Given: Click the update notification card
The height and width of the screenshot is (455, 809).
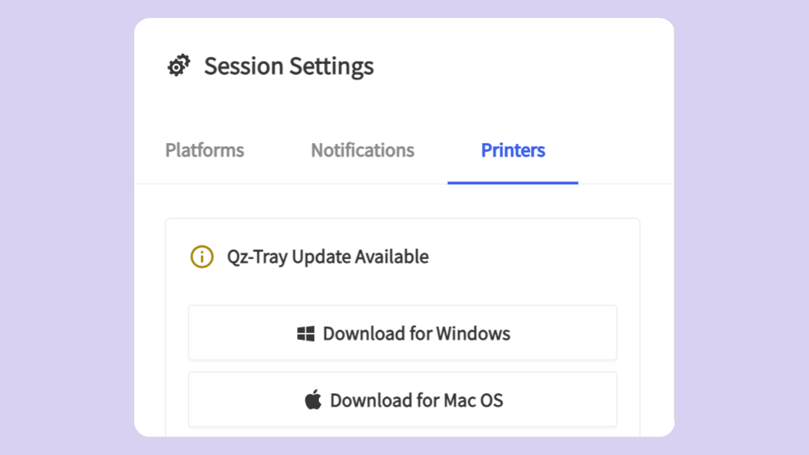Looking at the screenshot, I should (x=402, y=281).
